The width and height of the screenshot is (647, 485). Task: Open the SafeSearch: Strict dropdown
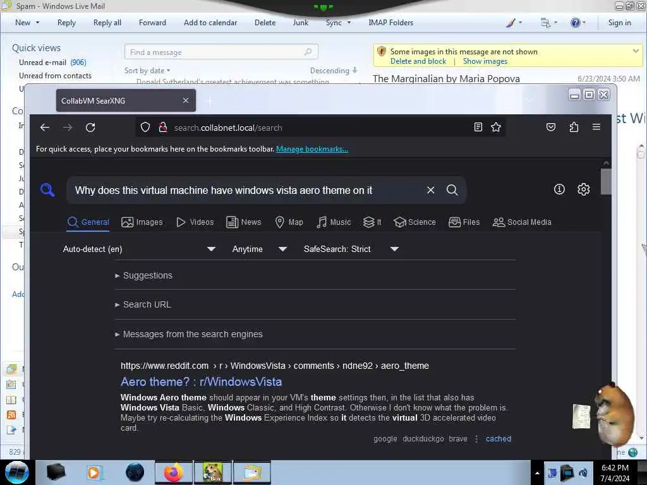[351, 249]
